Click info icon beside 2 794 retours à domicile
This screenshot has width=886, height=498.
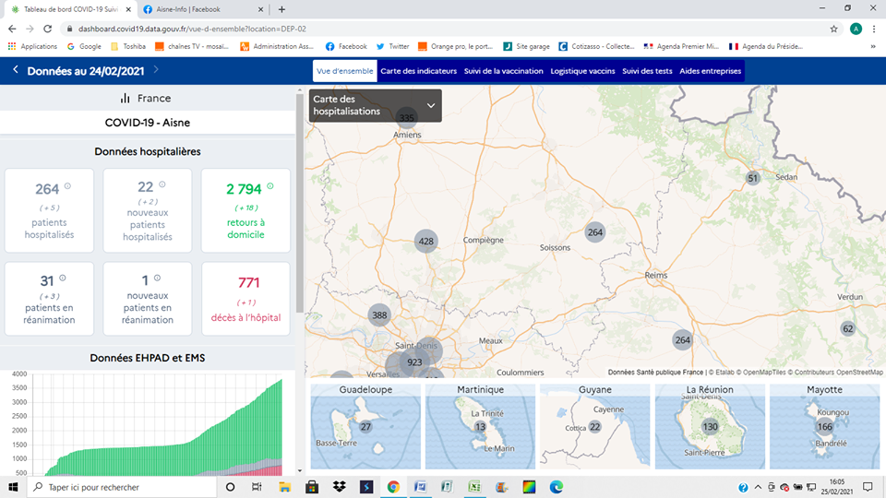pos(270,186)
